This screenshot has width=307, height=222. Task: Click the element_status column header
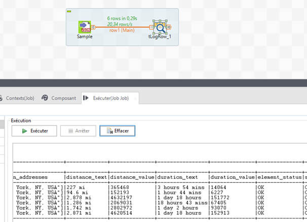tap(280, 177)
